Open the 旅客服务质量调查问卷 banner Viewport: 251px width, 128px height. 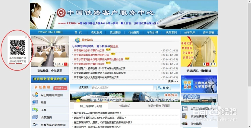(50, 79)
